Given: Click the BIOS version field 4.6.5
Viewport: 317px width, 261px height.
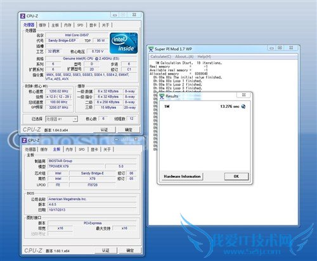Looking at the screenshot, I should 92,205.
